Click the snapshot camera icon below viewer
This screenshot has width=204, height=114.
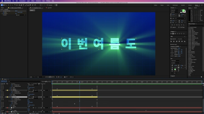(65, 77)
